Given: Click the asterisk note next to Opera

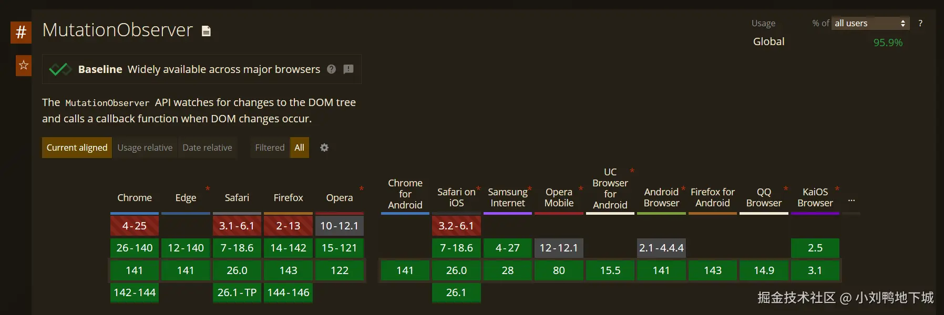Looking at the screenshot, I should tap(362, 188).
